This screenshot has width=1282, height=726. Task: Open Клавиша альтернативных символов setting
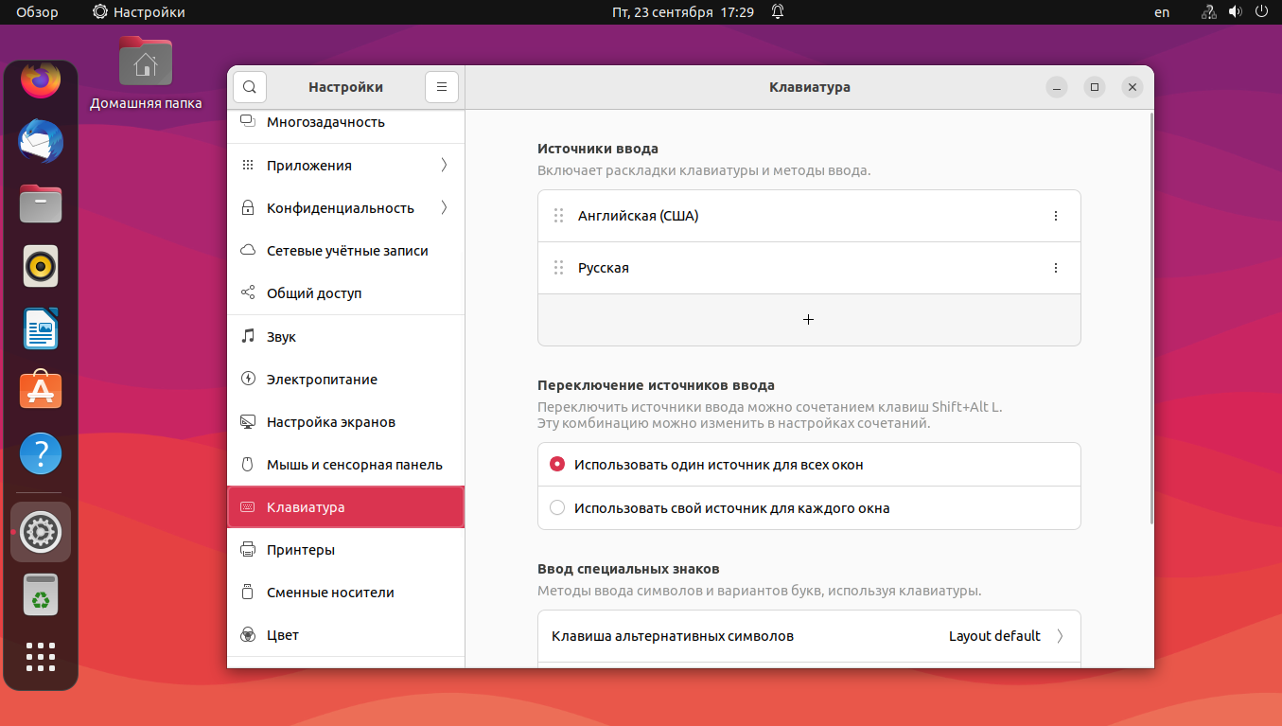pos(808,636)
